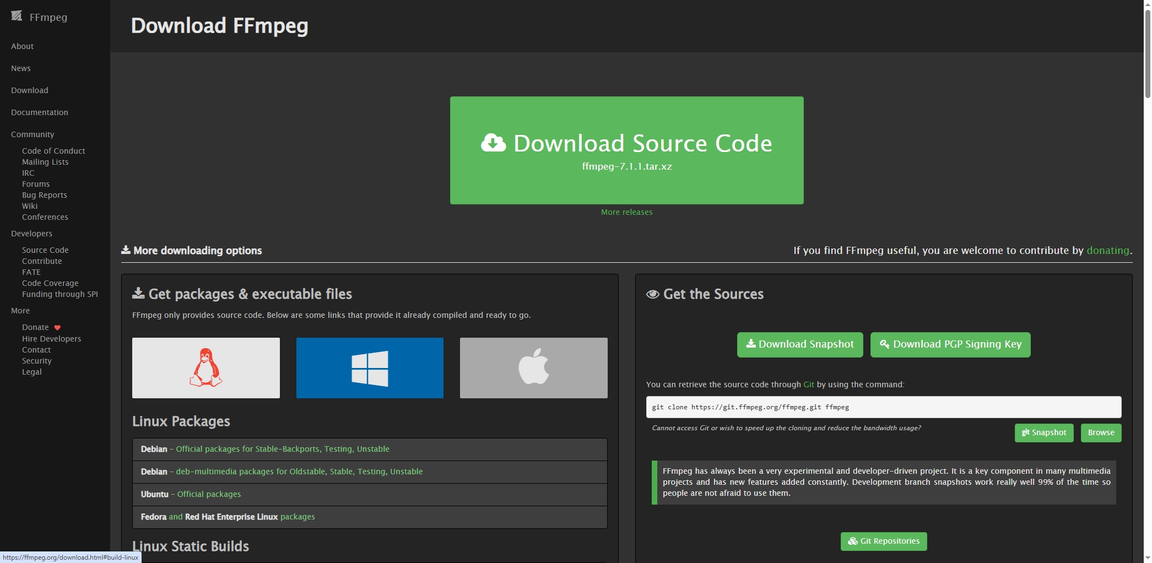Open Forums in the sidebar
This screenshot has height=563, width=1152.
coord(36,184)
